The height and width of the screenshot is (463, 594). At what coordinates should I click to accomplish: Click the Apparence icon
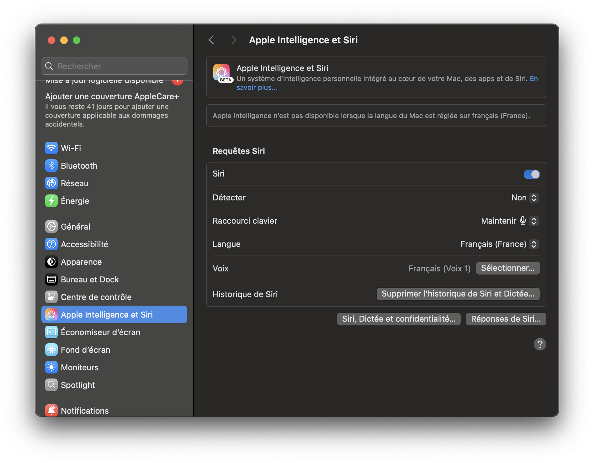(51, 262)
